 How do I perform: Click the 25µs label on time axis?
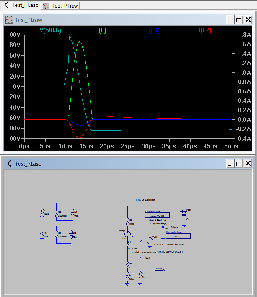click(128, 146)
